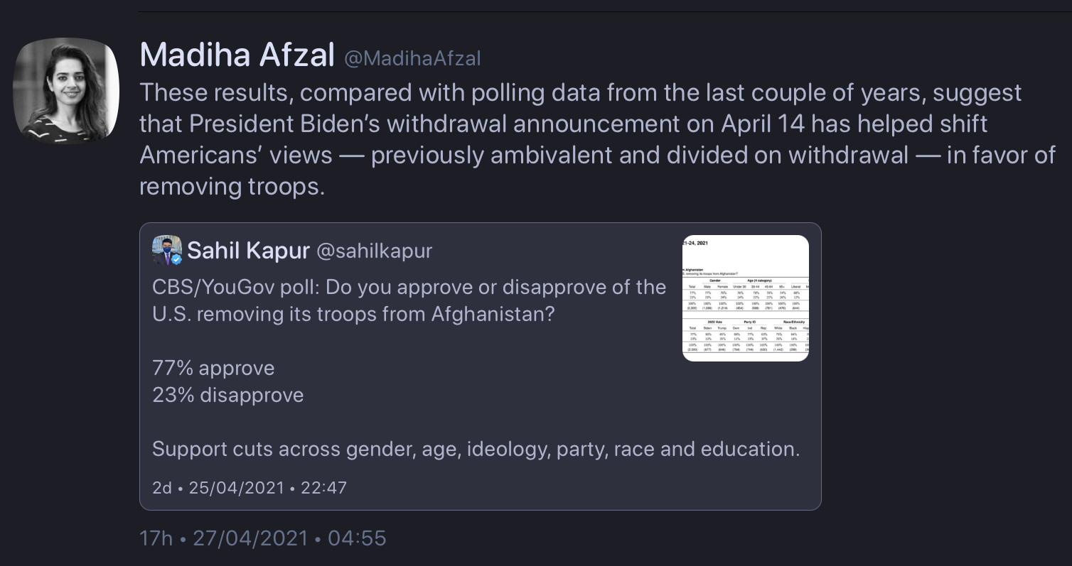The width and height of the screenshot is (1072, 566).
Task: Click the '23% disapprove' line
Action: [228, 395]
